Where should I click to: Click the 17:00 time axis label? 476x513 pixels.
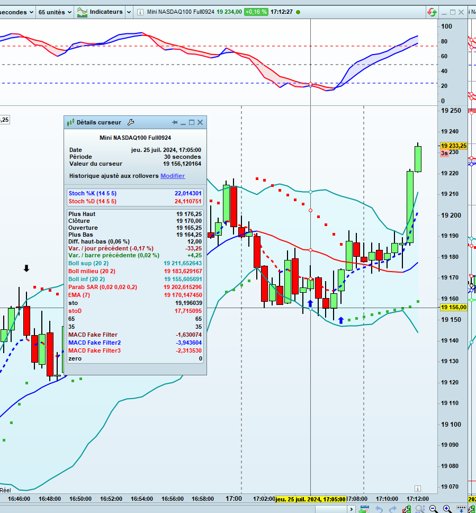tap(233, 499)
